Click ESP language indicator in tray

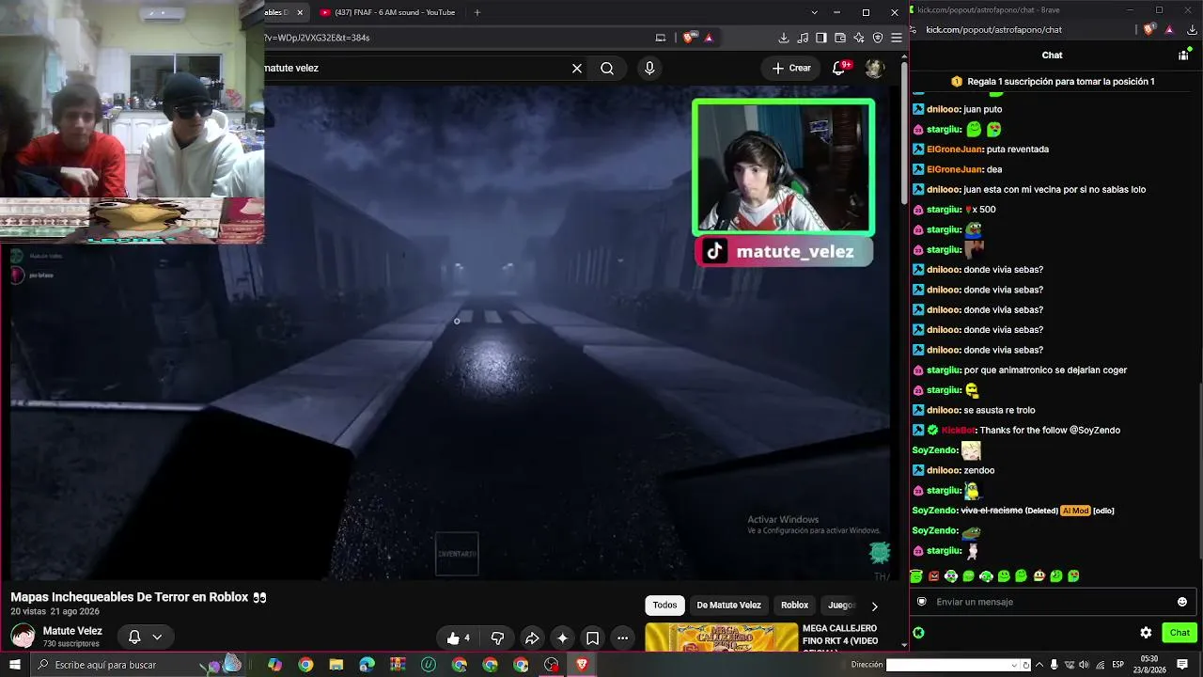click(1118, 665)
